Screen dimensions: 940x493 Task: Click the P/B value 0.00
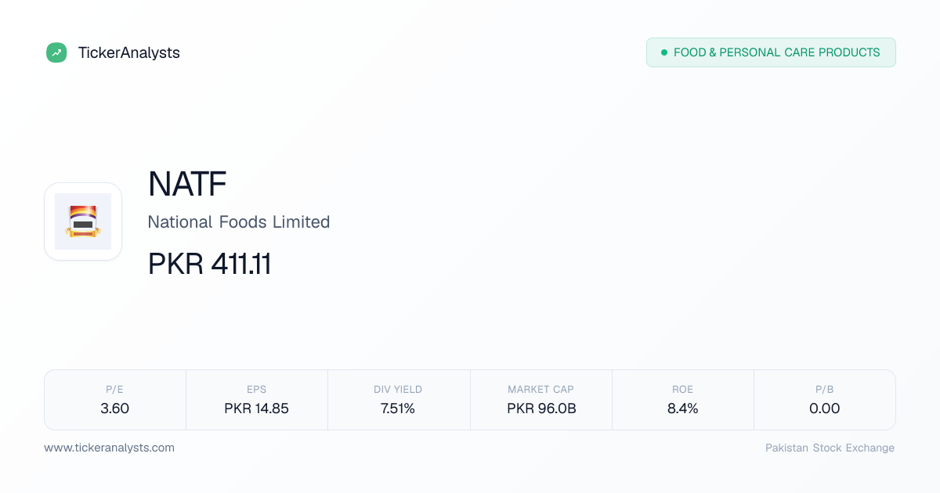pos(825,408)
